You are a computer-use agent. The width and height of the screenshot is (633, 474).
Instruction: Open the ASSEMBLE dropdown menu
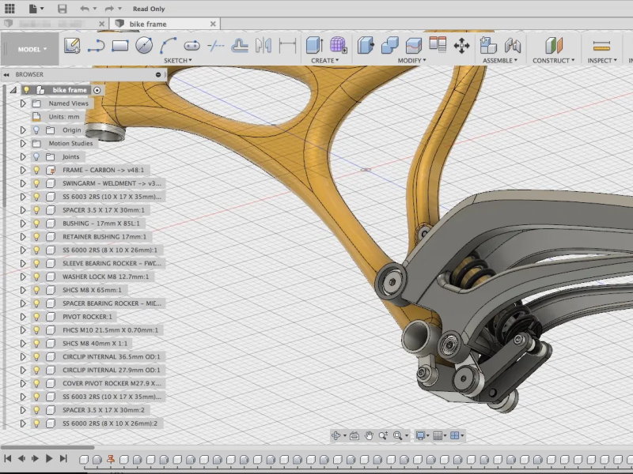500,61
